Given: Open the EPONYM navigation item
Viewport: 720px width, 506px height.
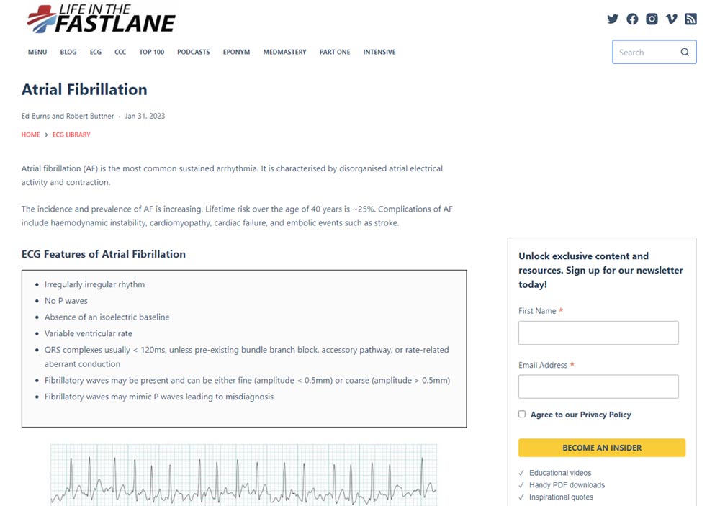Looking at the screenshot, I should [236, 52].
